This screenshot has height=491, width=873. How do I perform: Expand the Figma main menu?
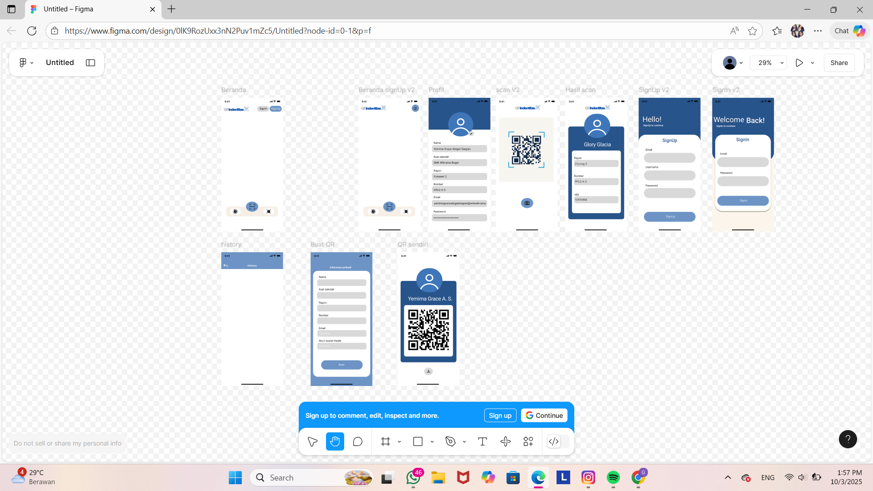26,63
